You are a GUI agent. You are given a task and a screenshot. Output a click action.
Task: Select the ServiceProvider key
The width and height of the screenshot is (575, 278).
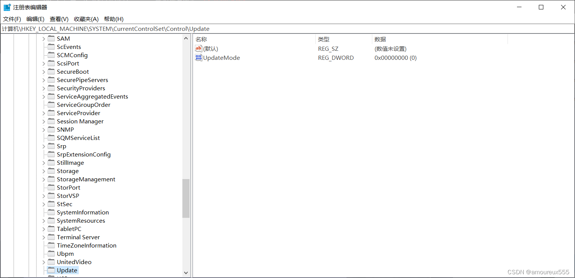pyautogui.click(x=78, y=113)
